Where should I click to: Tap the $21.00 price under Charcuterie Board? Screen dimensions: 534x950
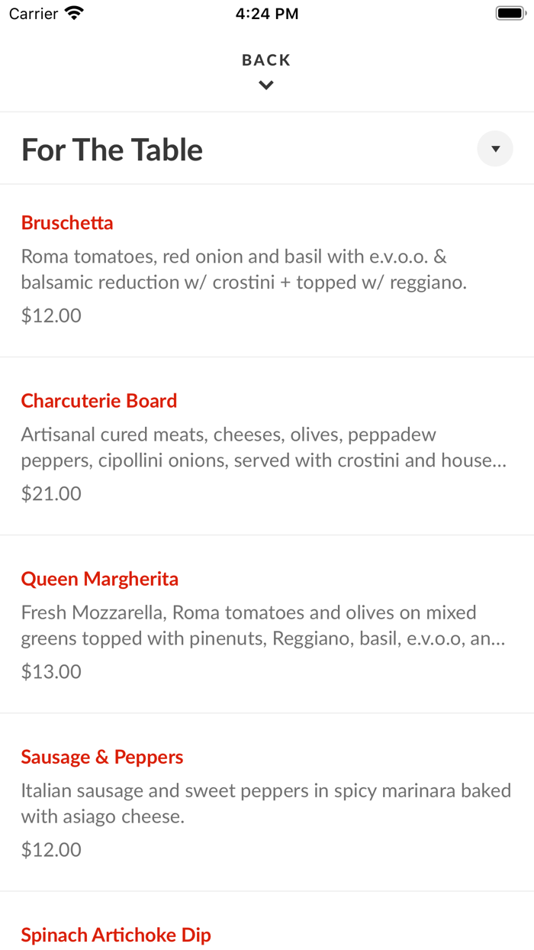[50, 493]
